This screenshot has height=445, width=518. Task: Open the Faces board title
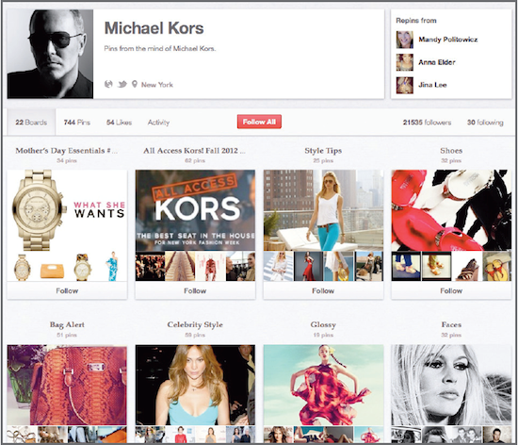click(x=451, y=324)
